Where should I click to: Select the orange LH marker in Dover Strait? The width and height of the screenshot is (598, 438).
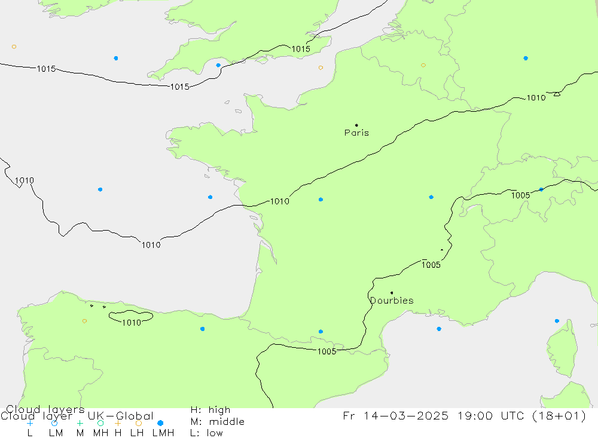click(321, 68)
